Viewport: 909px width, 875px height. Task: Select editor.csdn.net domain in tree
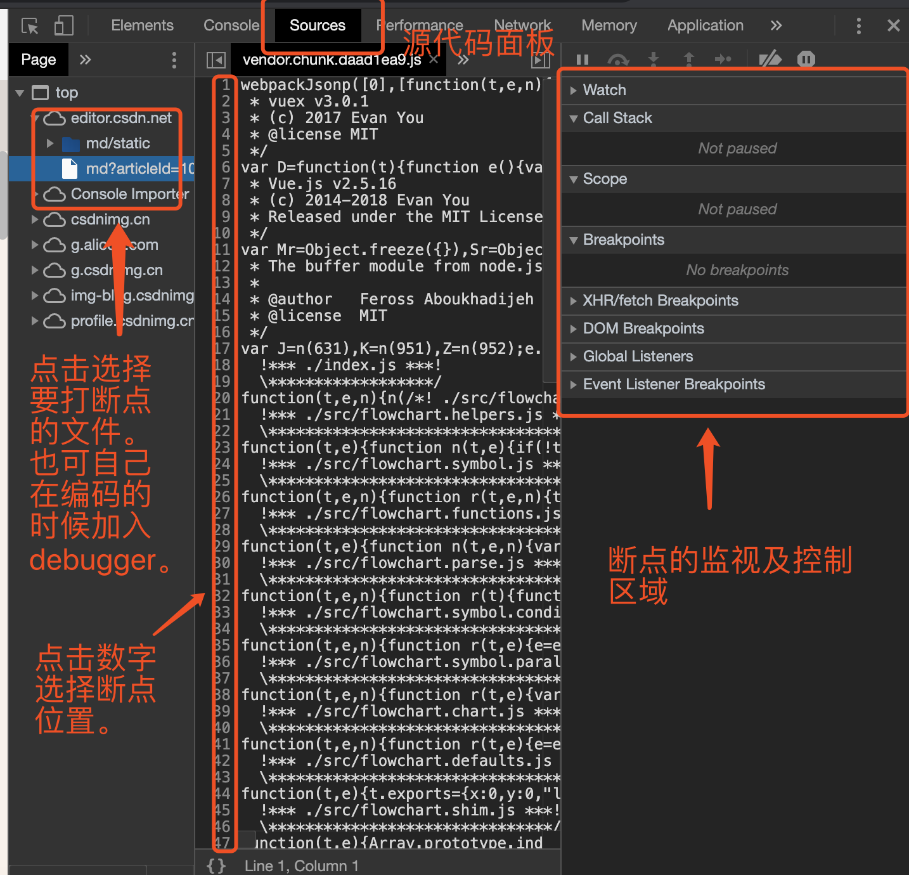coord(121,118)
